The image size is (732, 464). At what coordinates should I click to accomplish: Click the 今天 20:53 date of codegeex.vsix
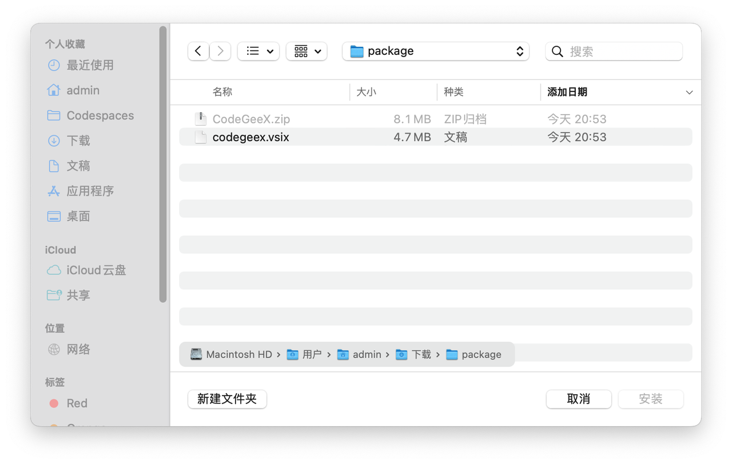pyautogui.click(x=577, y=137)
